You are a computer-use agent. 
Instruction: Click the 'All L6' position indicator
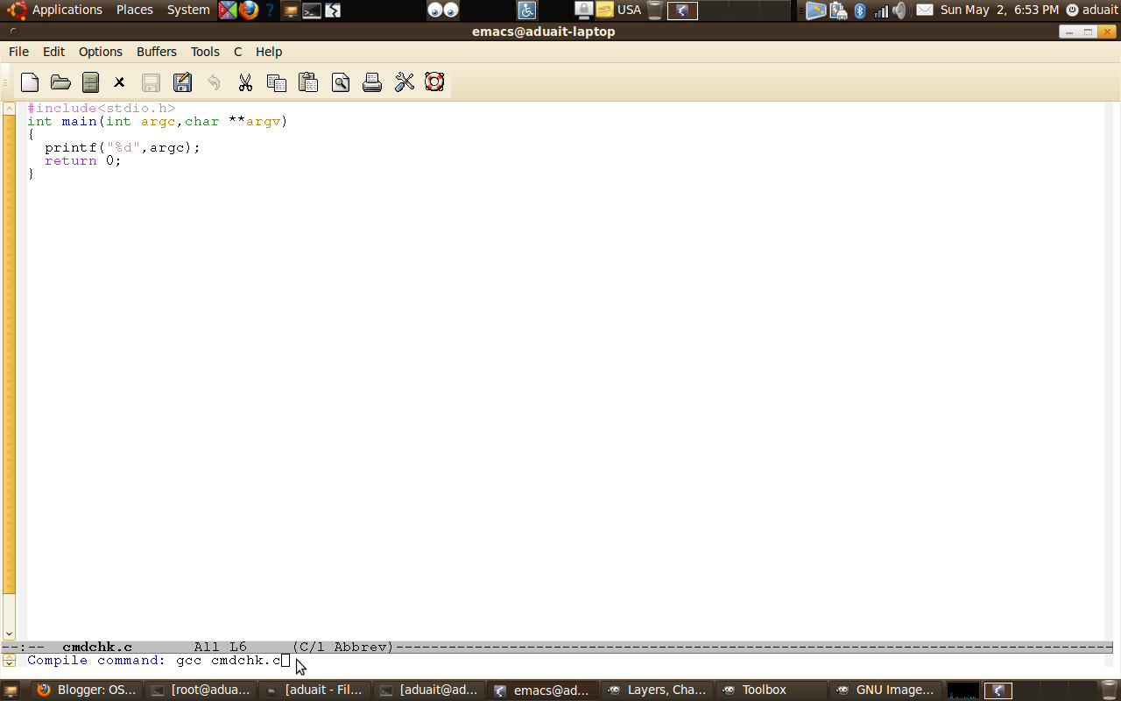(220, 647)
